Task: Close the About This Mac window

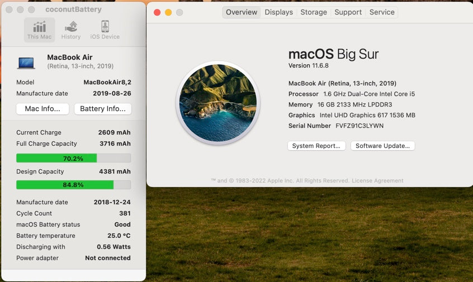Action: [x=157, y=12]
